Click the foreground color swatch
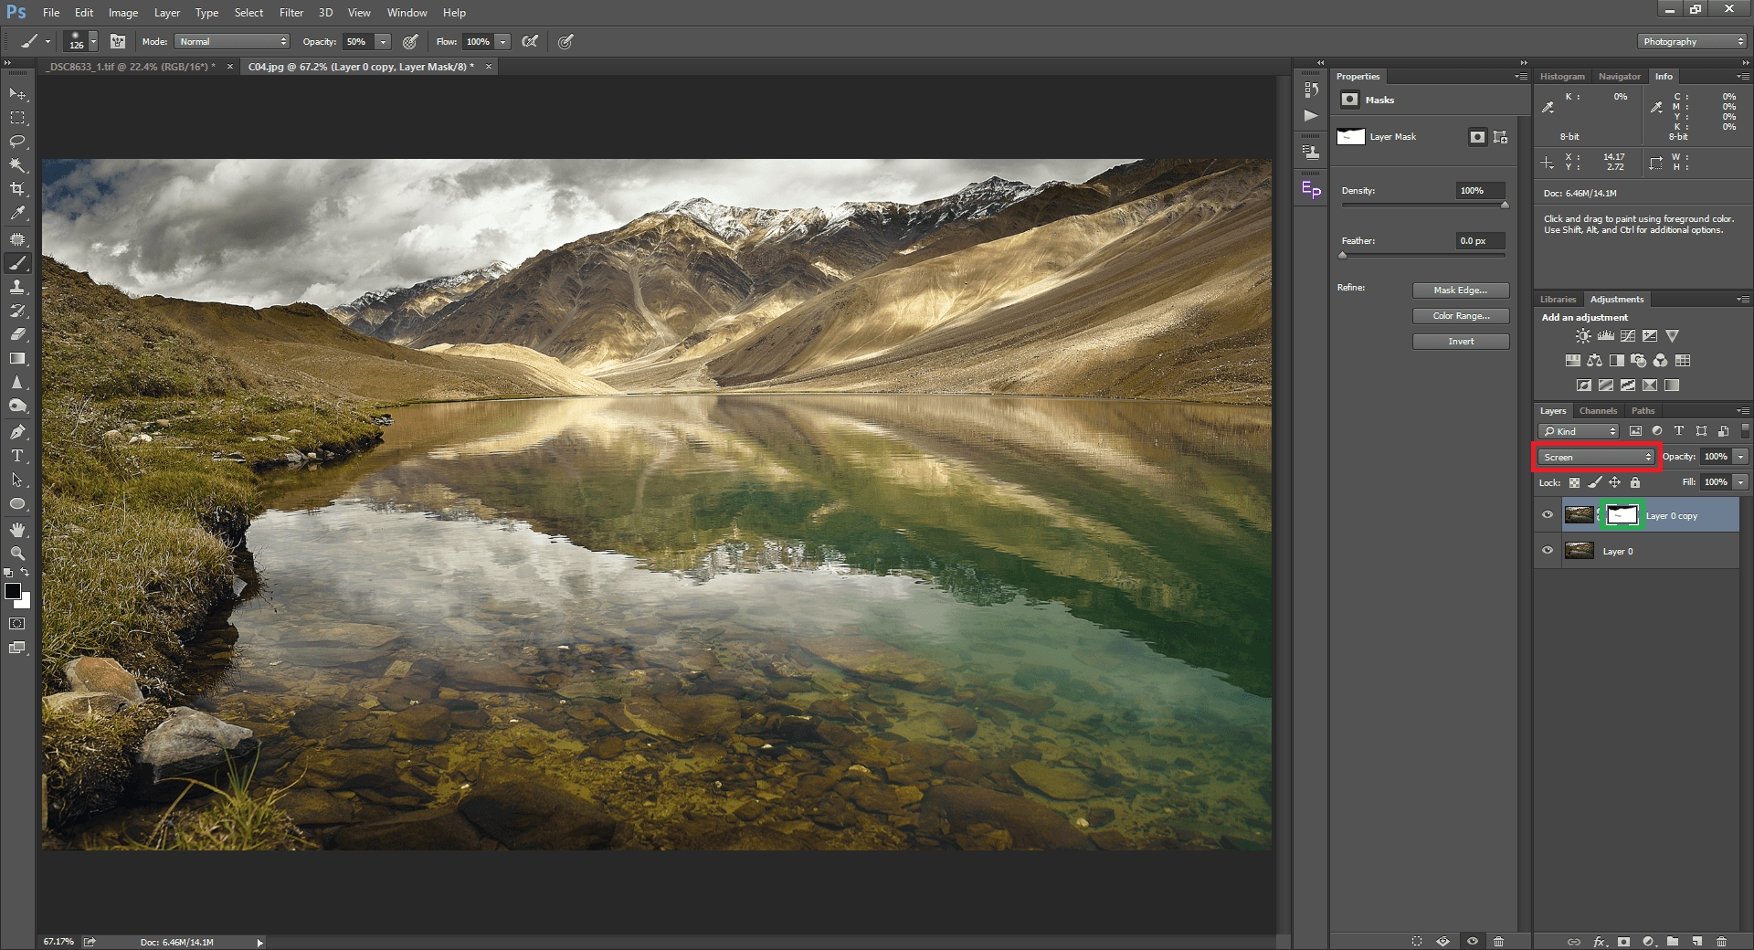The width and height of the screenshot is (1754, 950). point(13,592)
